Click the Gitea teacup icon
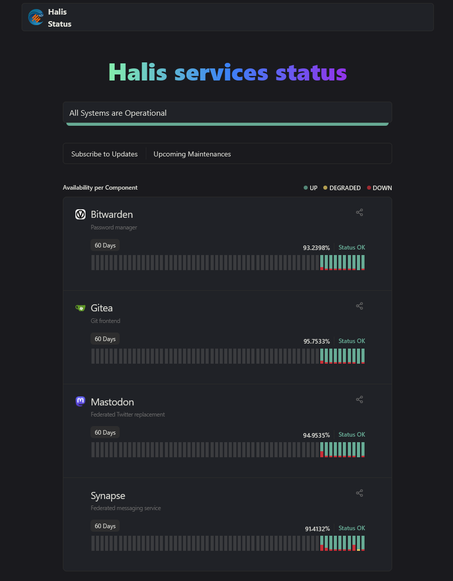 [x=80, y=308]
